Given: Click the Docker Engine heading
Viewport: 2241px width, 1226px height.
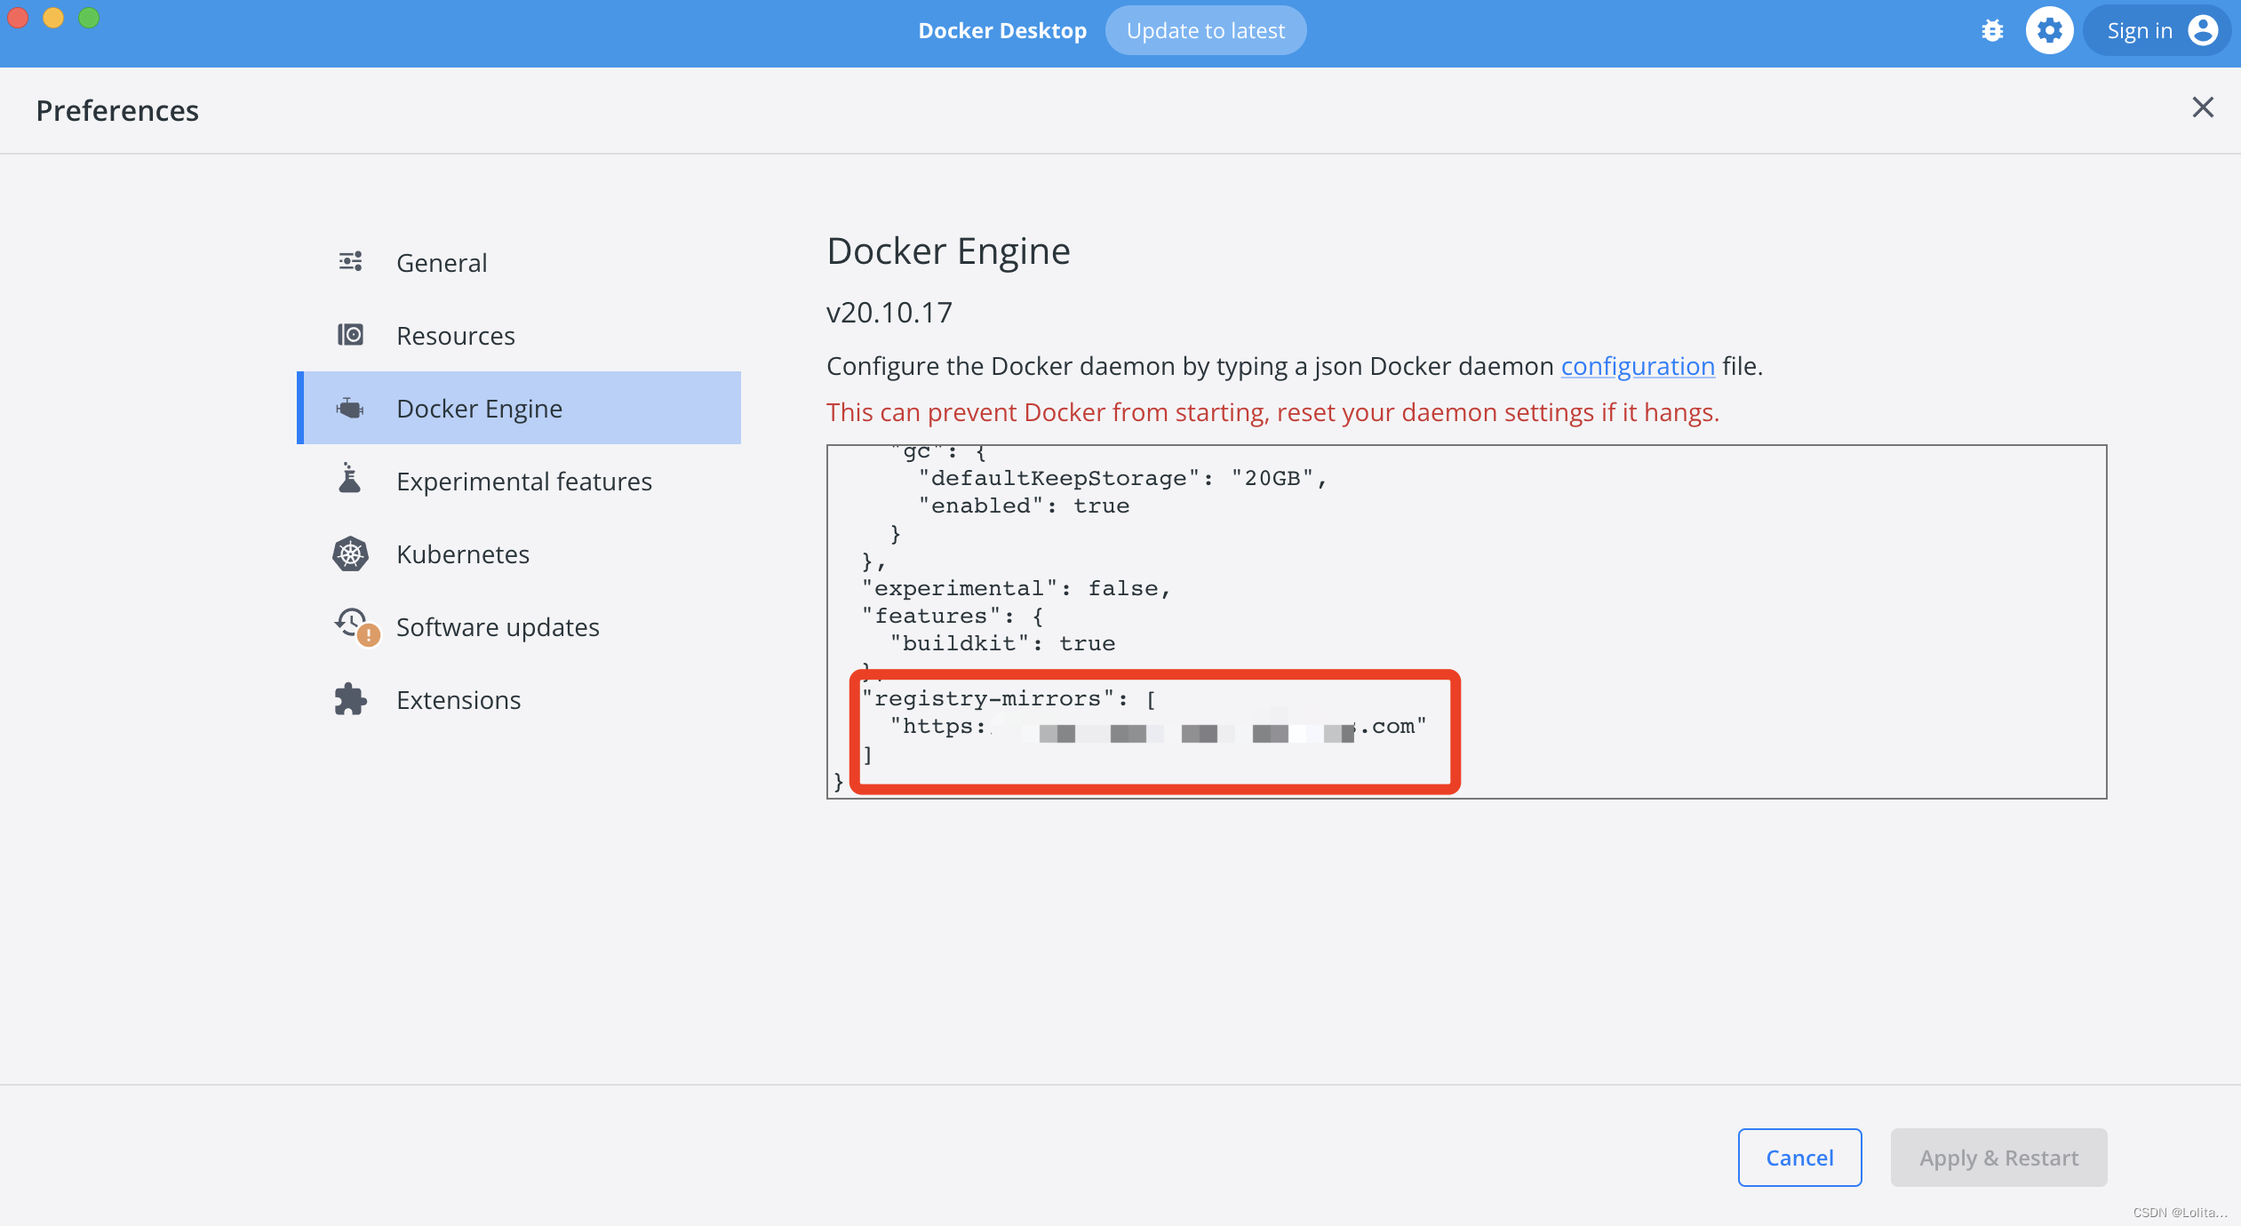Looking at the screenshot, I should [948, 251].
